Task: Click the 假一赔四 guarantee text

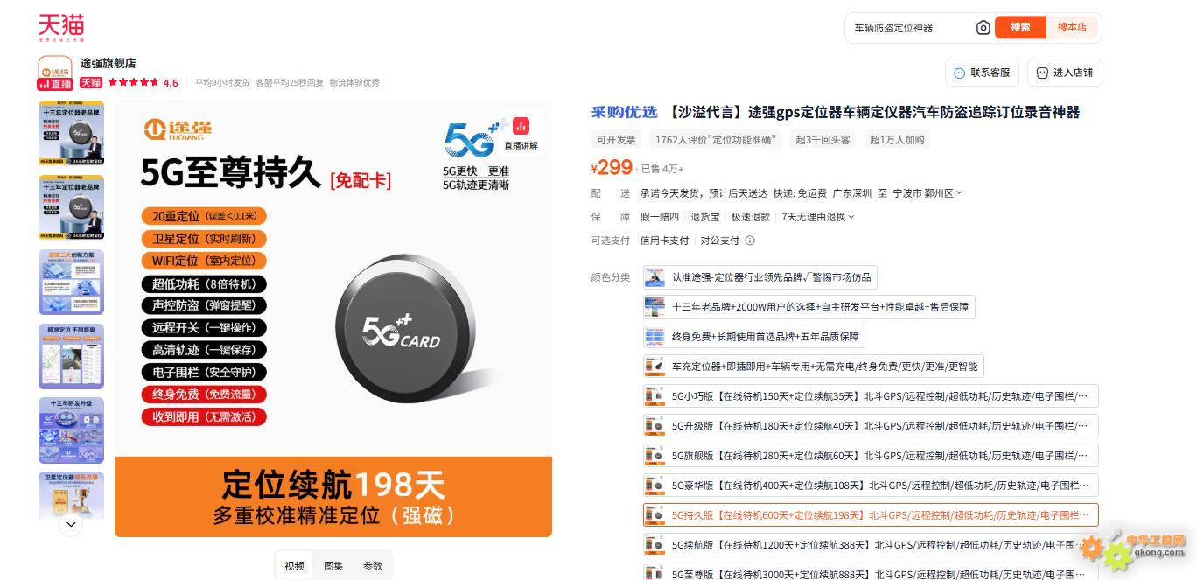Action: click(660, 217)
